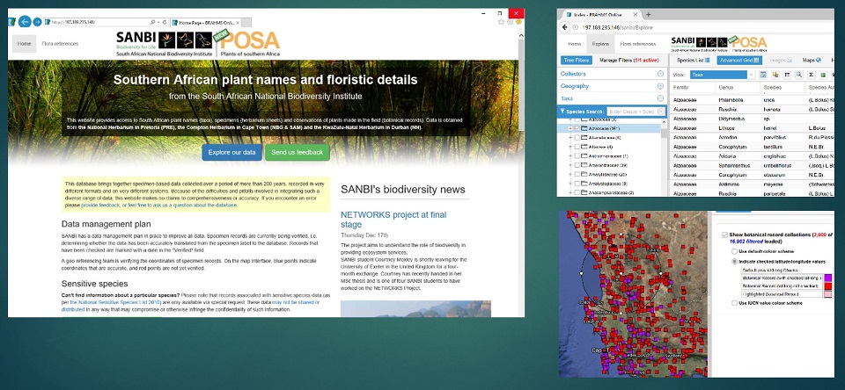This screenshot has width=845, height=390.
Task: Click the favorites star icon in Home Page window
Action: (501, 22)
